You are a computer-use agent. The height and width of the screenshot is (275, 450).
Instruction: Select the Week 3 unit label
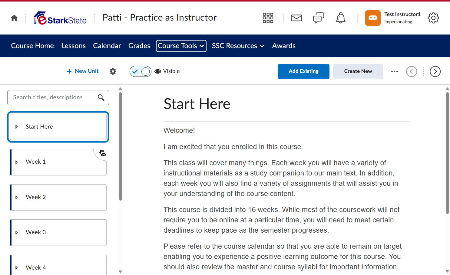[x=36, y=232]
